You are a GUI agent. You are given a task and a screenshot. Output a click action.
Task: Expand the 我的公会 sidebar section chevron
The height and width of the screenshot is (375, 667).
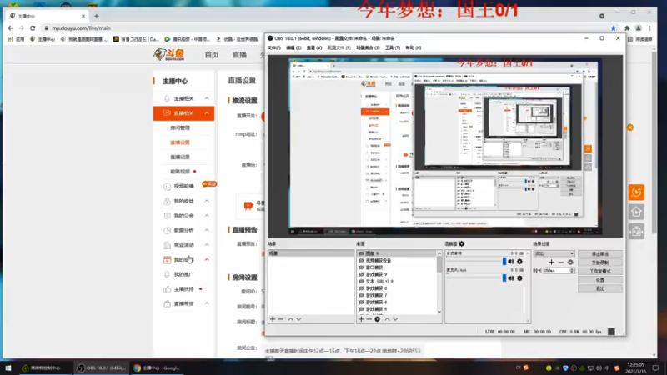coord(207,216)
